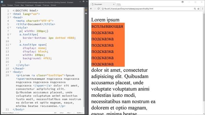The image size is (205, 115).
Task: Bookmark this page with the star icon
Action: click(198, 9)
